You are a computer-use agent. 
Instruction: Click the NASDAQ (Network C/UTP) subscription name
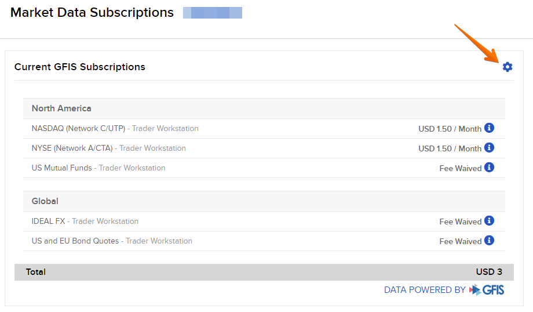(78, 128)
